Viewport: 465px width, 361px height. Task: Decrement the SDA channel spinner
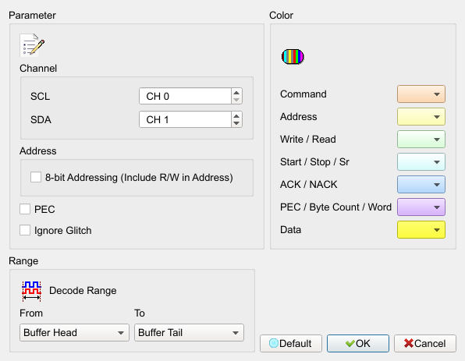tap(236, 123)
